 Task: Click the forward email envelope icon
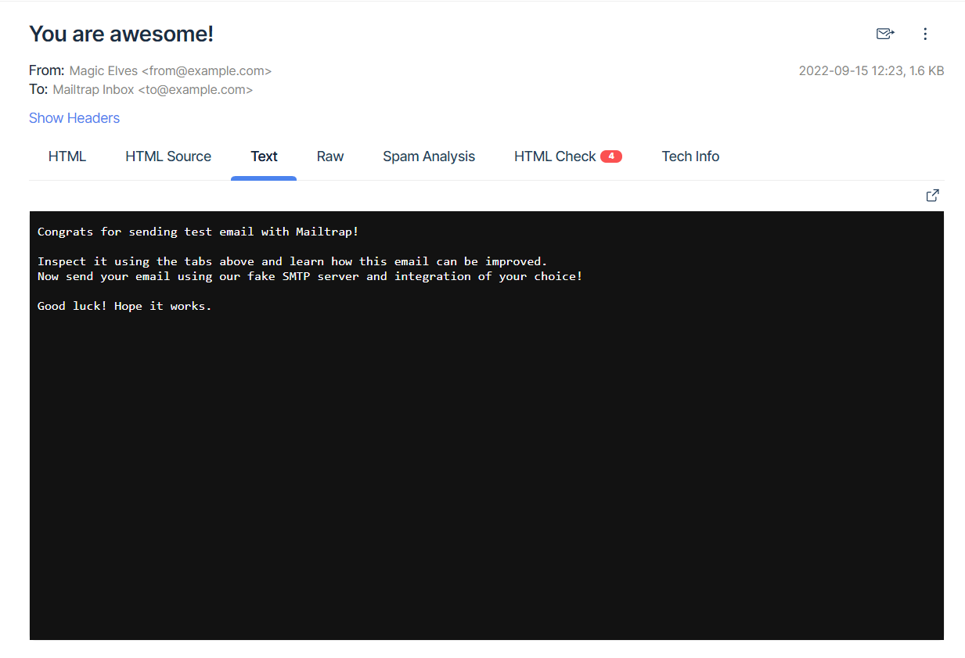884,34
